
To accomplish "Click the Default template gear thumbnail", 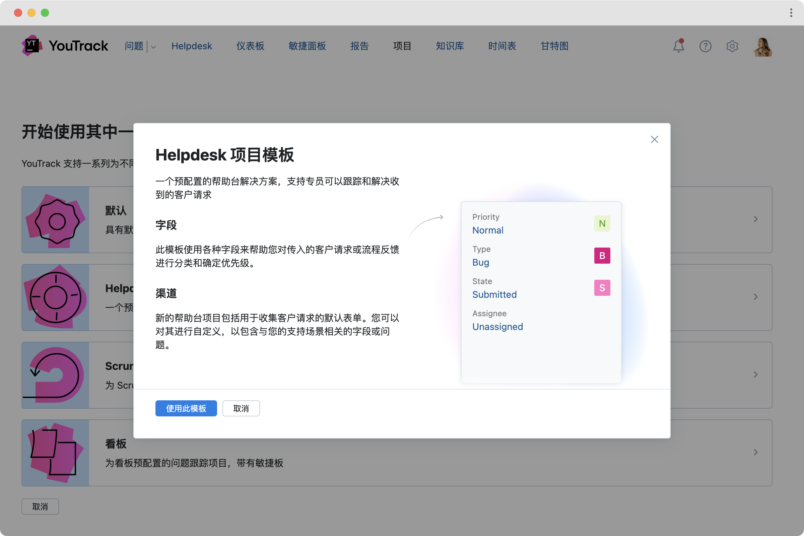I will [56, 220].
